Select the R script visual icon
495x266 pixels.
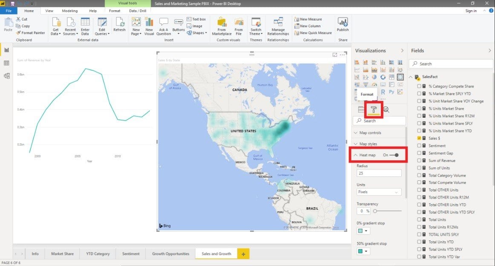pos(383,92)
